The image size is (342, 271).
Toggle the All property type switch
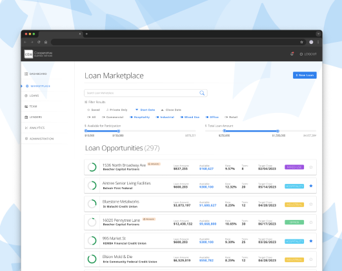tap(92, 117)
